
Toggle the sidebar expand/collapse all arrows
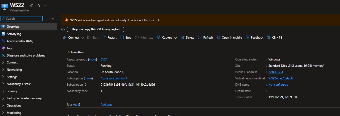click(46, 19)
